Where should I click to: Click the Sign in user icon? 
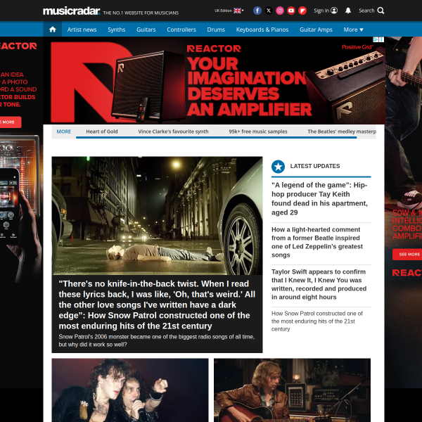click(x=334, y=11)
